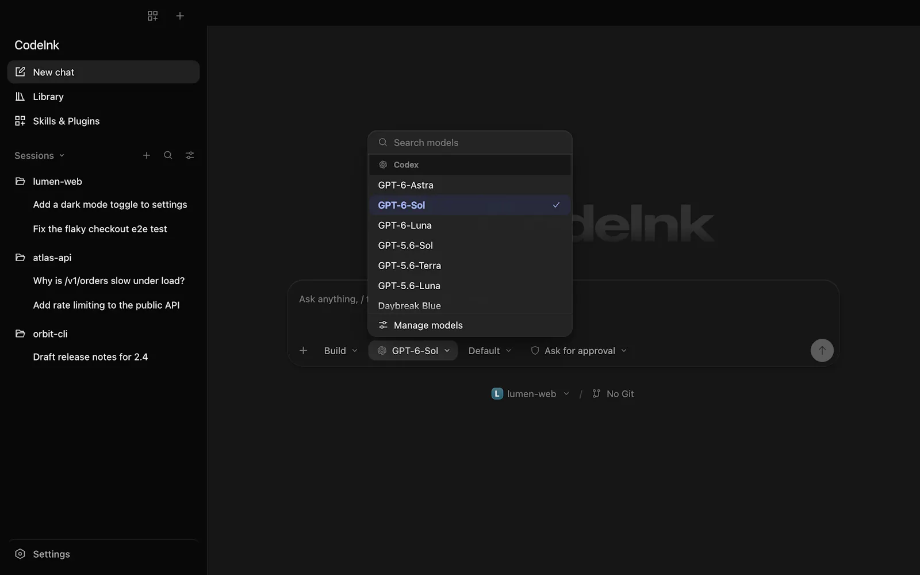Open 'Fix the flaky checkout e2e test' chat
920x575 pixels.
click(x=100, y=229)
